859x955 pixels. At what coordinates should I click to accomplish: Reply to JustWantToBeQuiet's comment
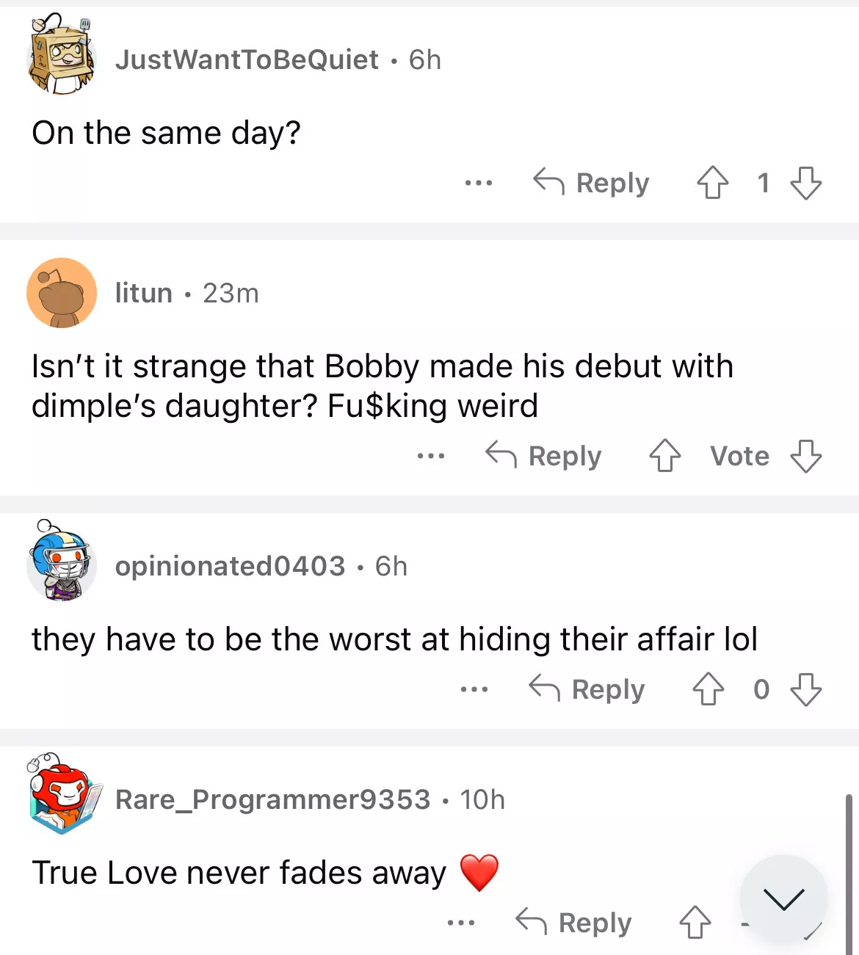591,183
